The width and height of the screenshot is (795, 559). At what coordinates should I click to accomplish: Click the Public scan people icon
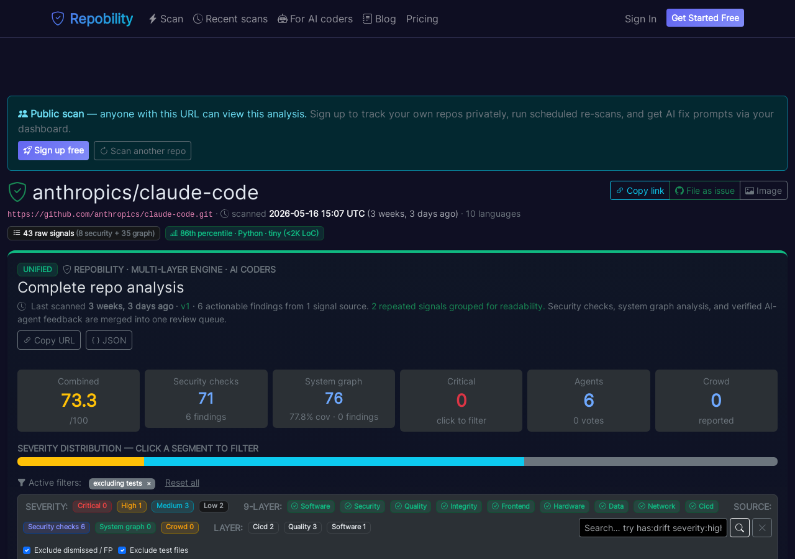click(23, 114)
